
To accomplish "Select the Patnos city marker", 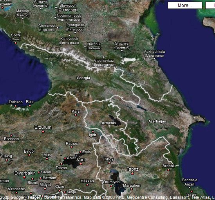I will point(72,147).
